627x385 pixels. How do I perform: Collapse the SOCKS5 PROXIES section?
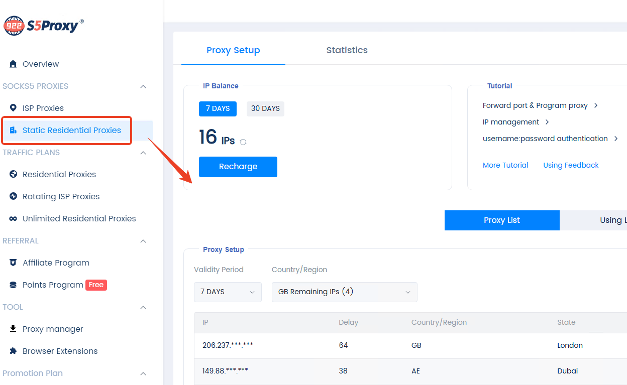(143, 86)
